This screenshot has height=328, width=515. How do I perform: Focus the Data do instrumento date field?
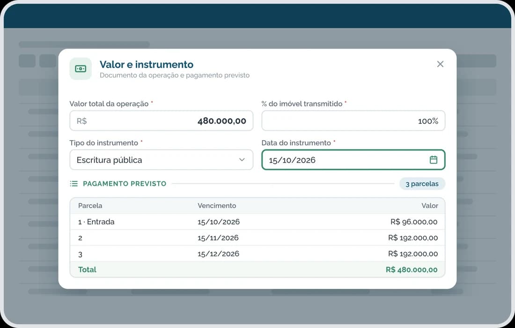pos(353,160)
